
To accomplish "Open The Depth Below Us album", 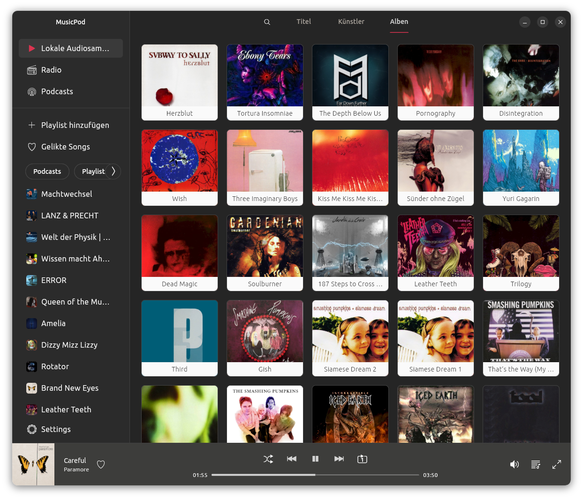I will coord(350,82).
